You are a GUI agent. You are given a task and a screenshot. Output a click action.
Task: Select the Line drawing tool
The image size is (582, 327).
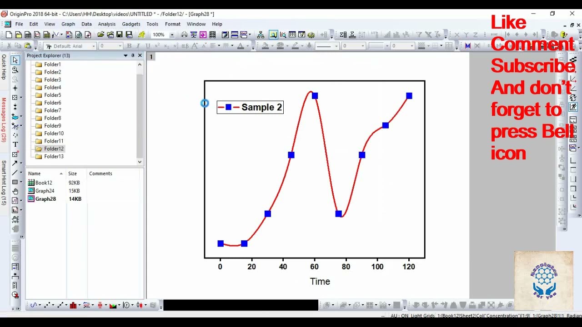click(15, 173)
